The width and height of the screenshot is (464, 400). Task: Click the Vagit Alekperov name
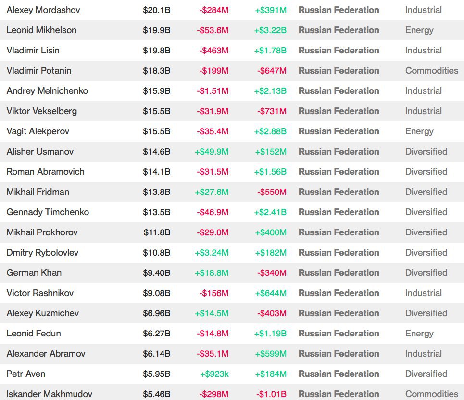tap(38, 131)
